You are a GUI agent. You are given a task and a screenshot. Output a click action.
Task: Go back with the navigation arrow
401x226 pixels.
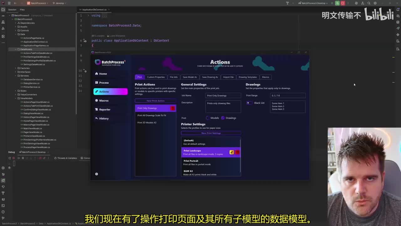(x=15, y=3)
